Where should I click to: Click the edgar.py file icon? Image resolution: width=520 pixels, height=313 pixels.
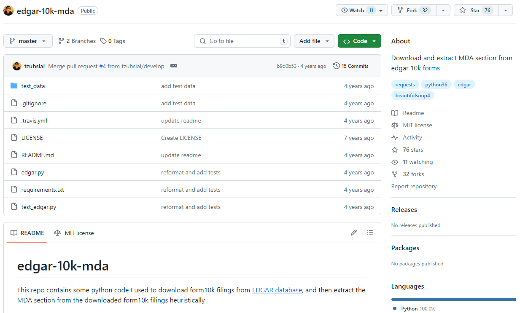tap(14, 172)
